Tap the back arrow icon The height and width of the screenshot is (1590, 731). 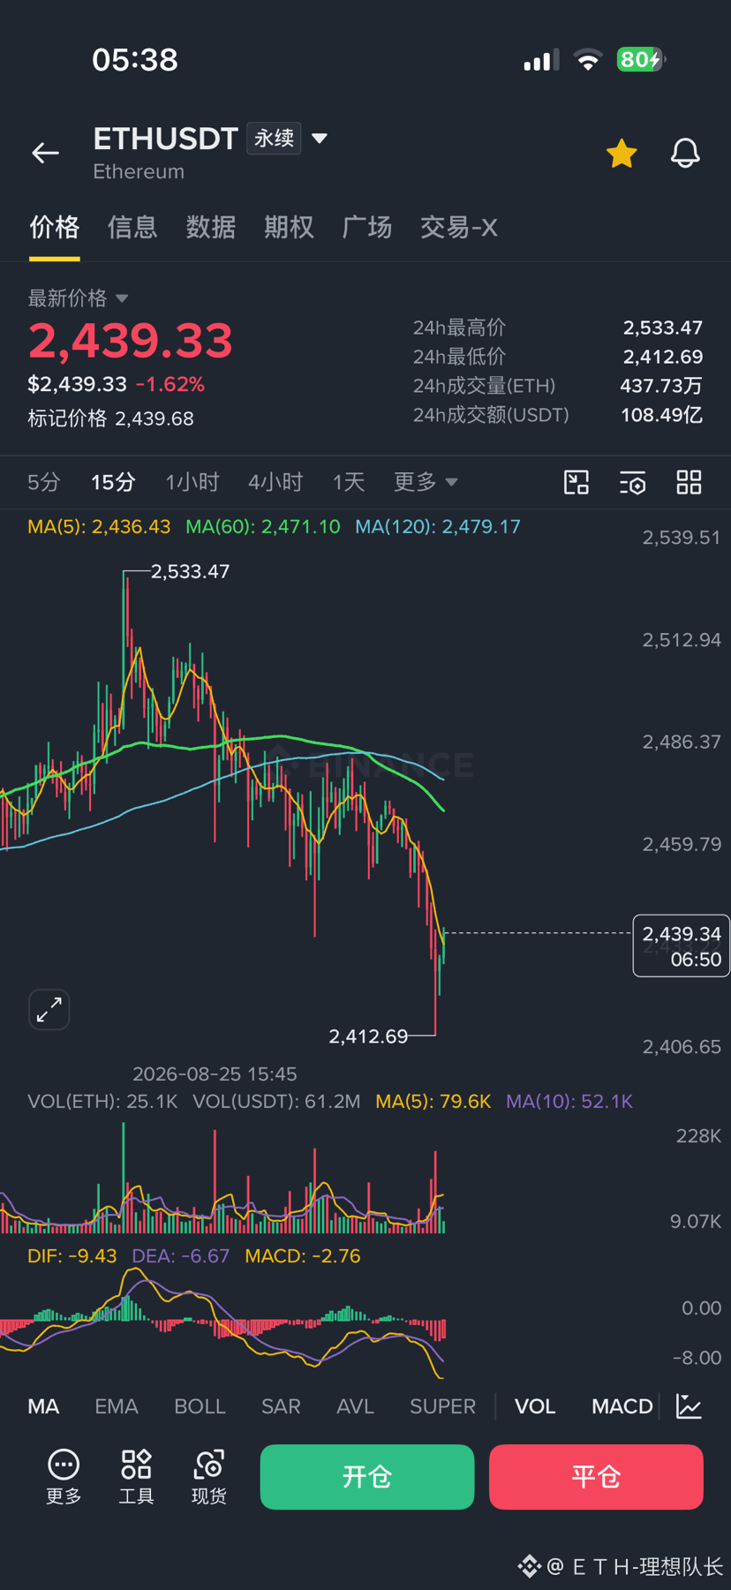point(45,153)
